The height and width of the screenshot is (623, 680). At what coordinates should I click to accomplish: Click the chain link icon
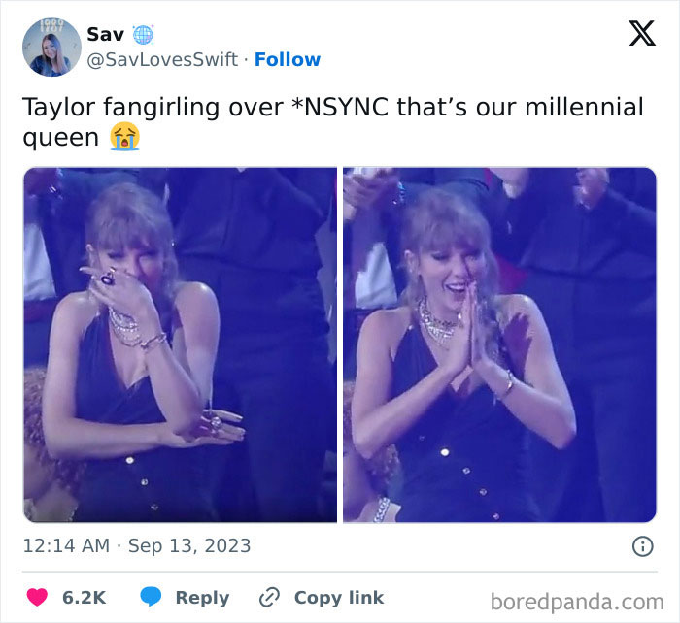tap(269, 597)
